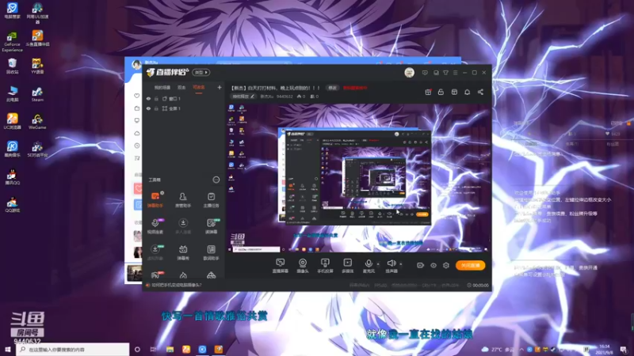Click the 修改 button next to the title
The width and height of the screenshot is (634, 356).
332,88
